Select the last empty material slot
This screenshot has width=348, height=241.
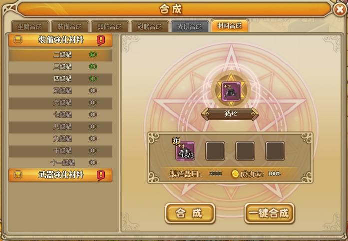point(275,151)
